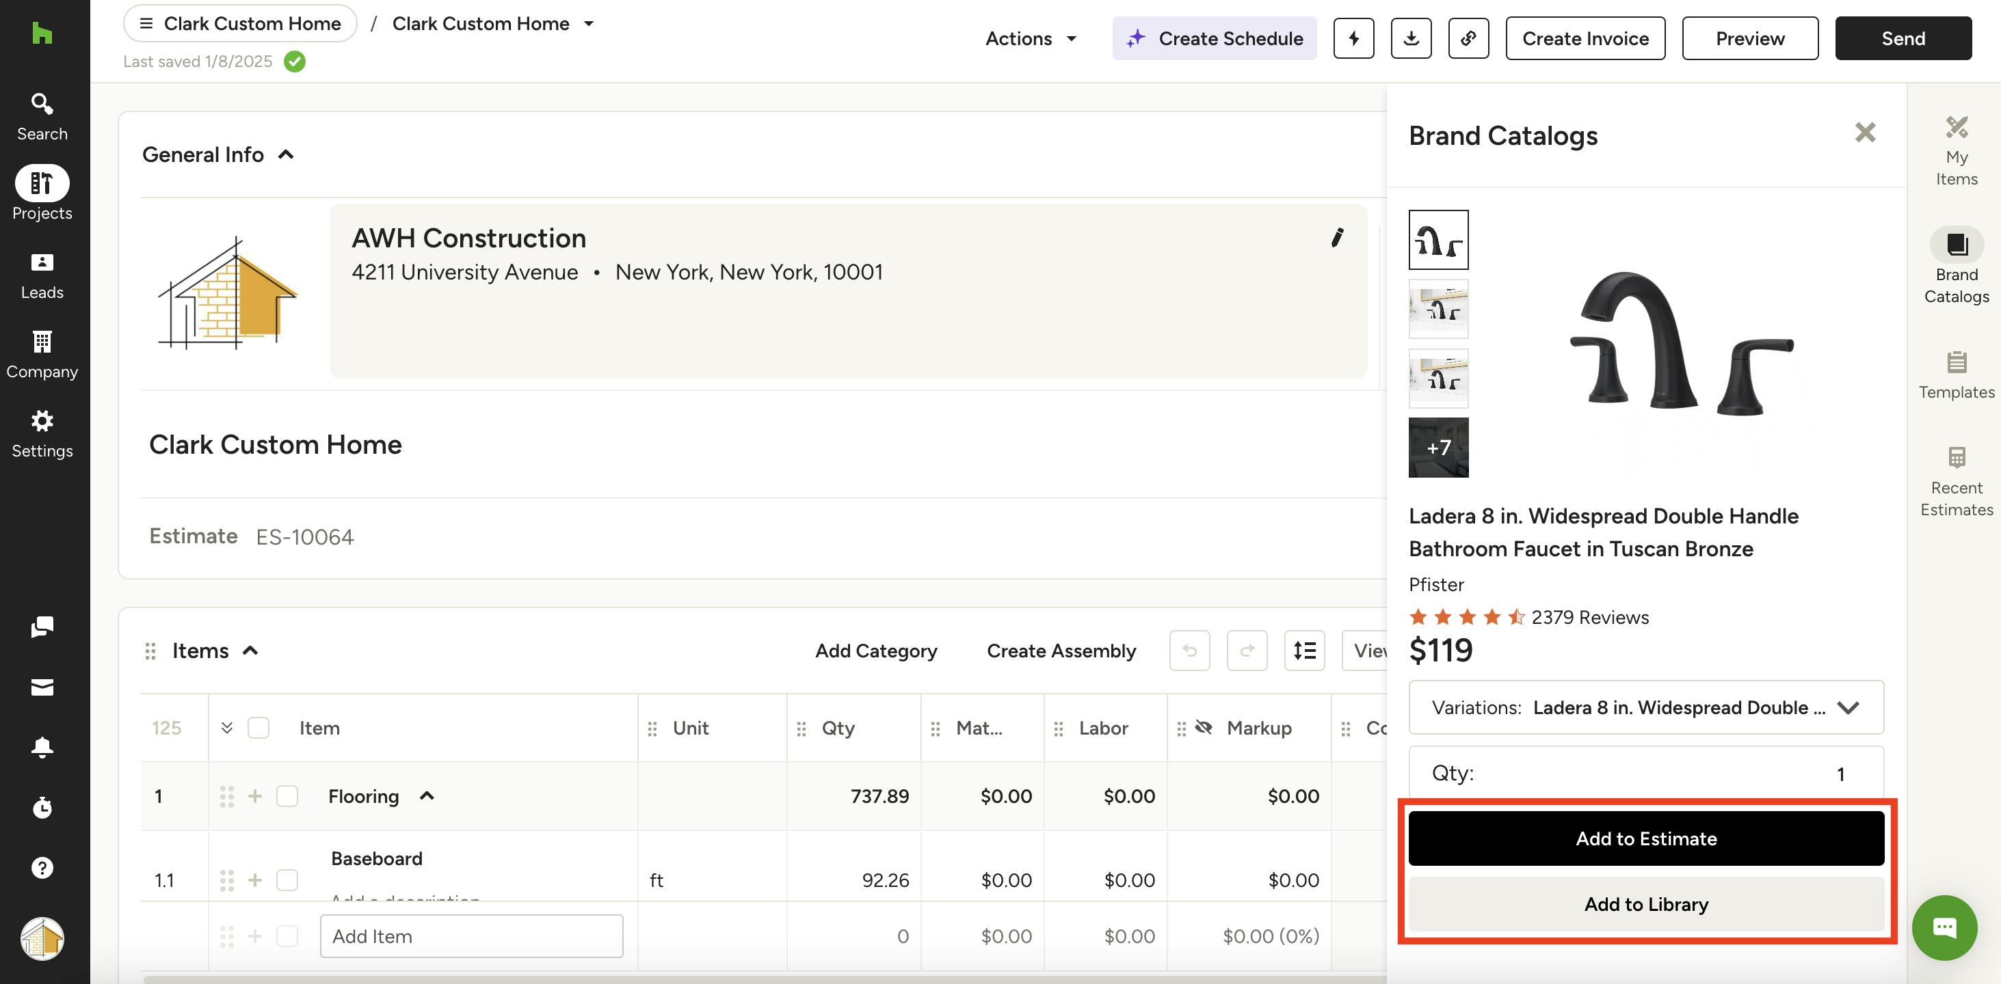Open Company section in sidebar
The height and width of the screenshot is (984, 2001).
pos(42,355)
